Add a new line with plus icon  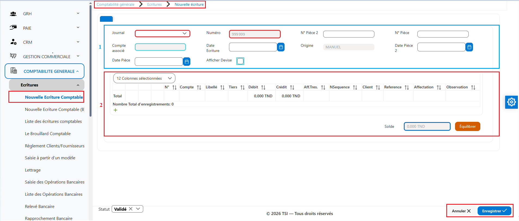point(115,110)
